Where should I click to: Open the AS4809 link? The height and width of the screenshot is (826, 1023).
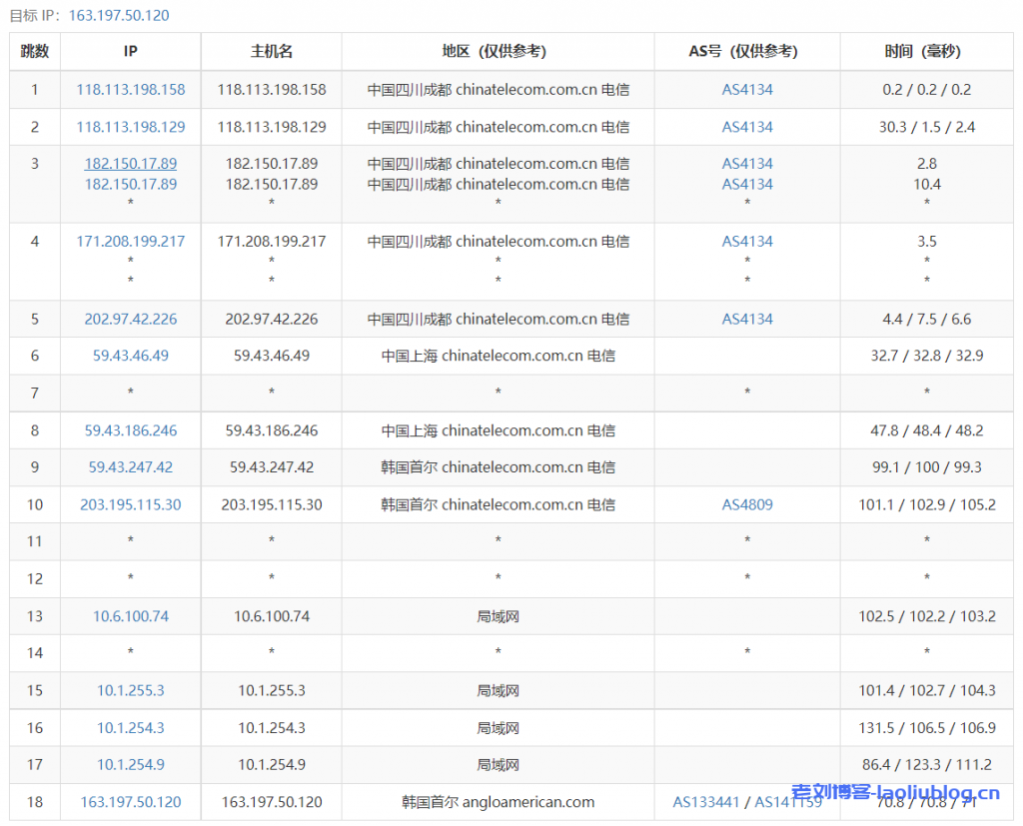point(747,504)
